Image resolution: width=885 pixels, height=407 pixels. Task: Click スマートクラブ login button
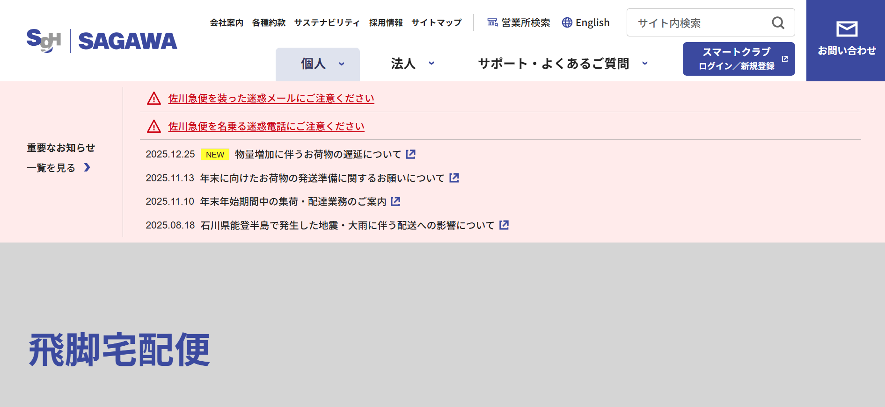pos(738,59)
